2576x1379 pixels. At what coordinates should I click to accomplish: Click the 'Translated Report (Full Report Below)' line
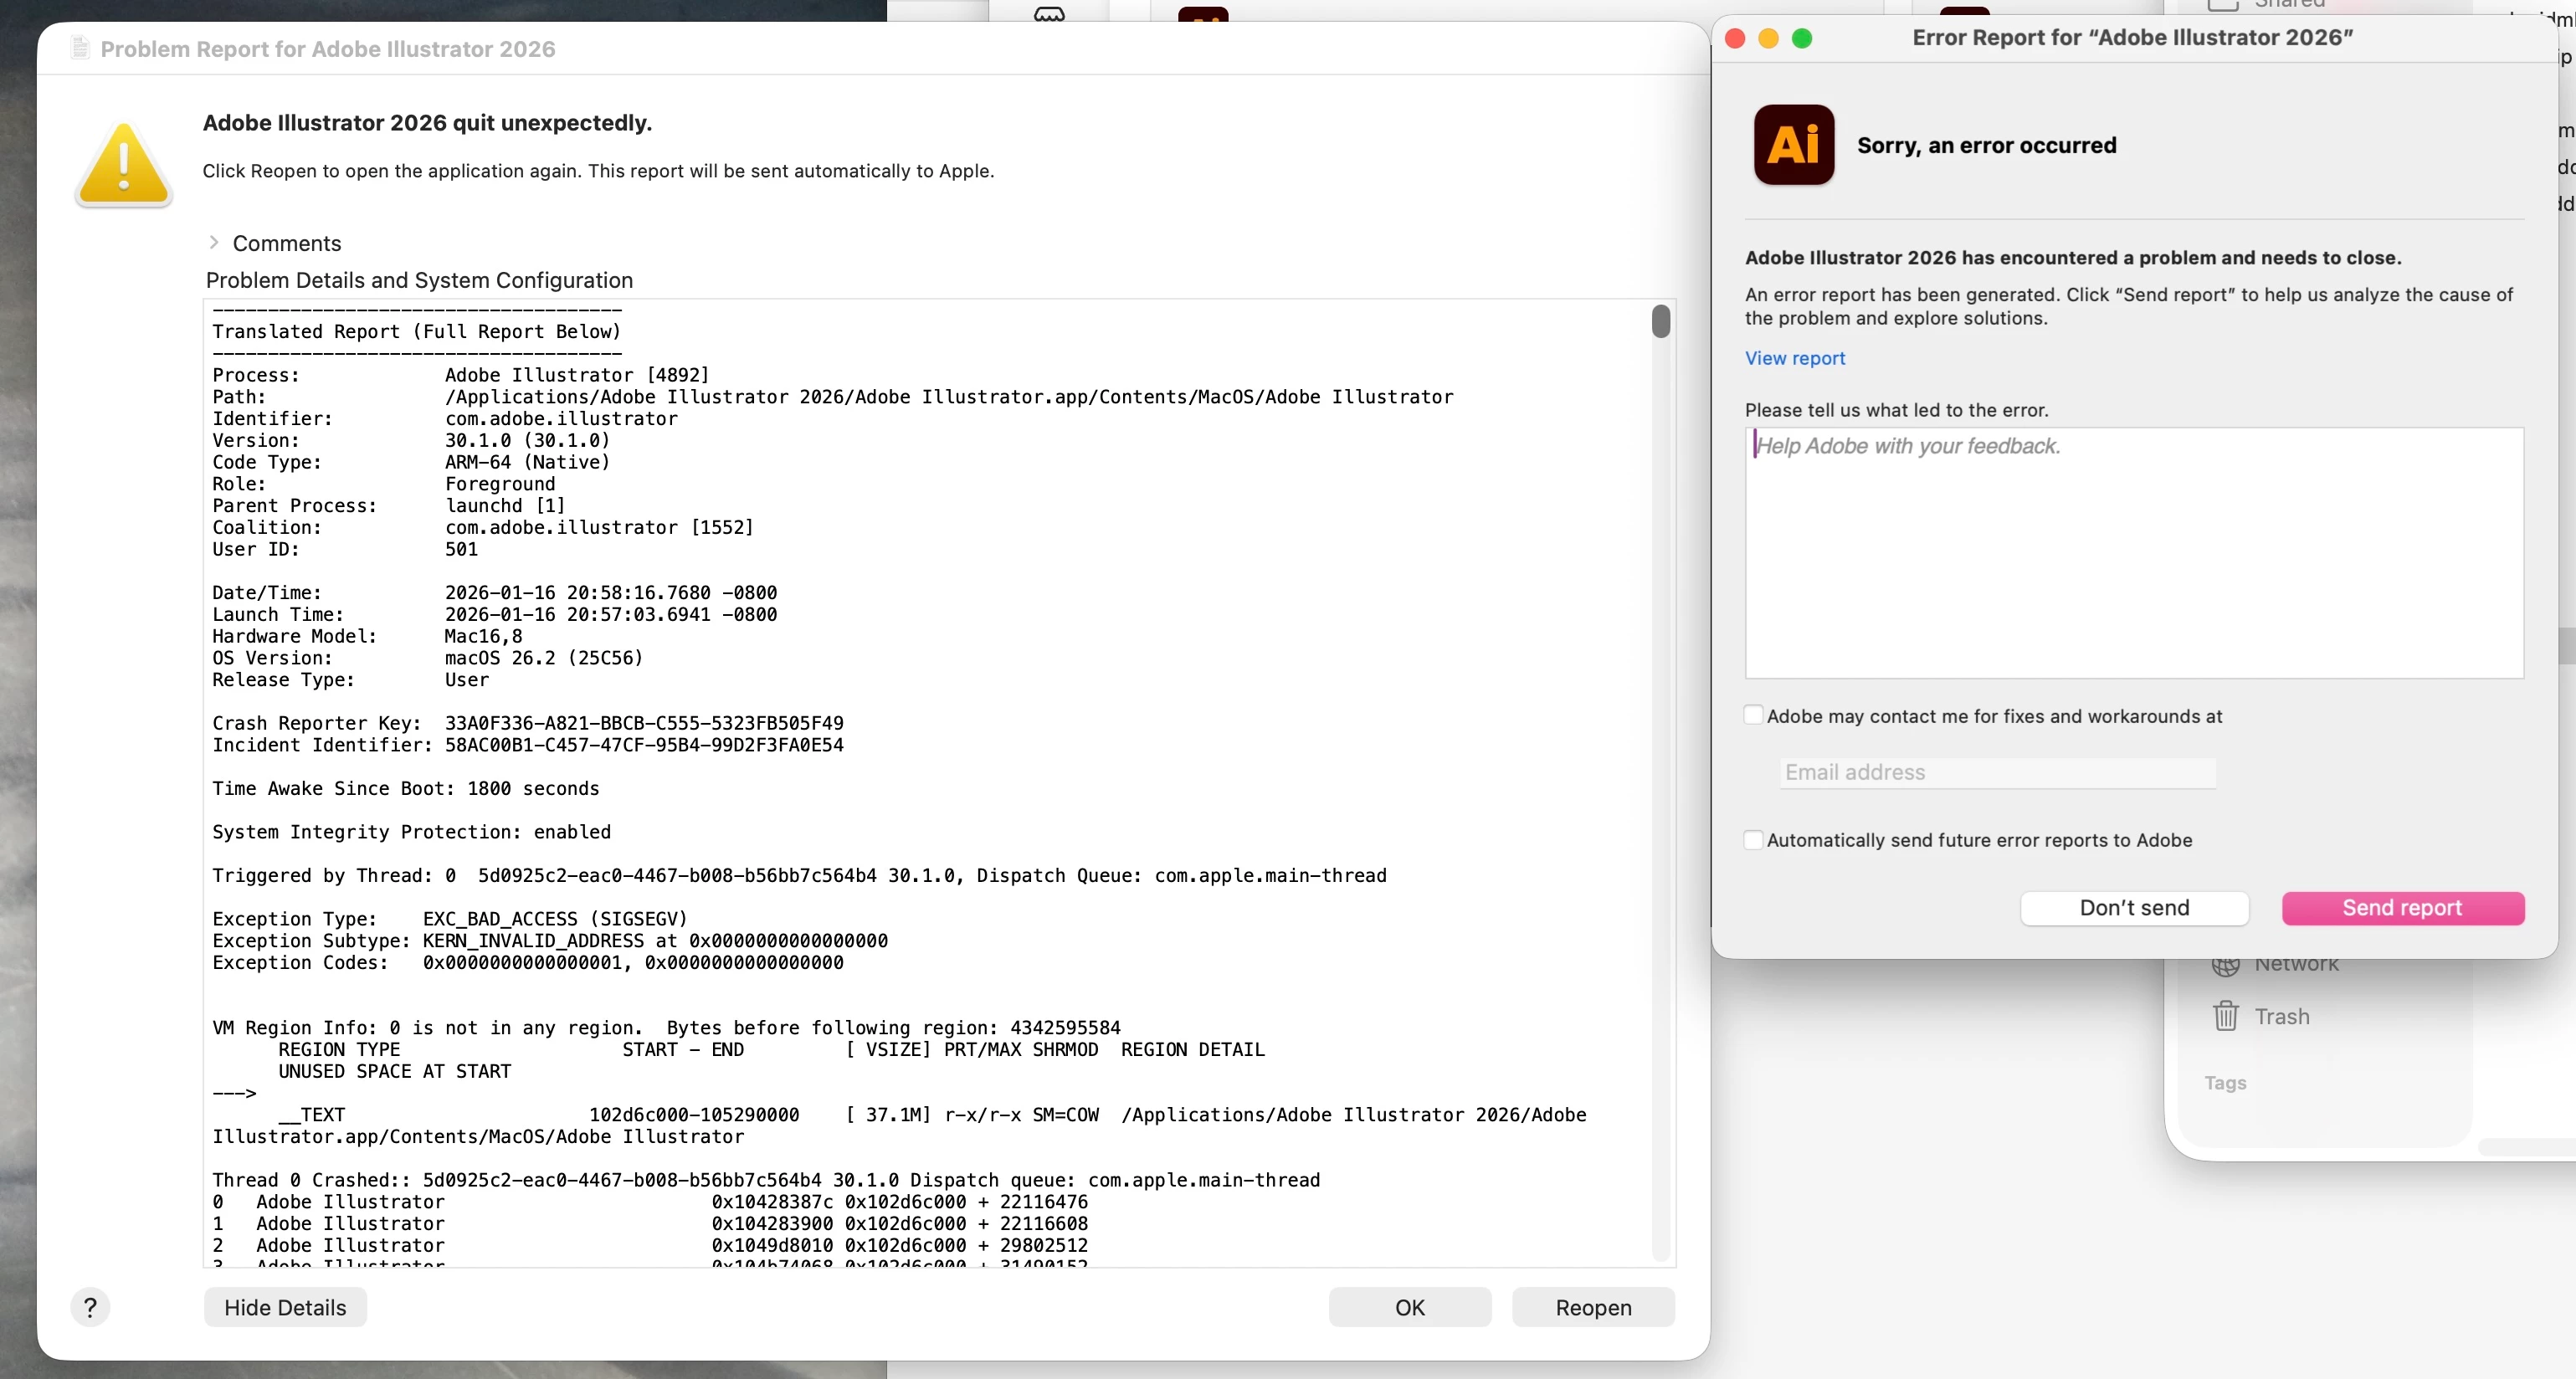pos(416,331)
